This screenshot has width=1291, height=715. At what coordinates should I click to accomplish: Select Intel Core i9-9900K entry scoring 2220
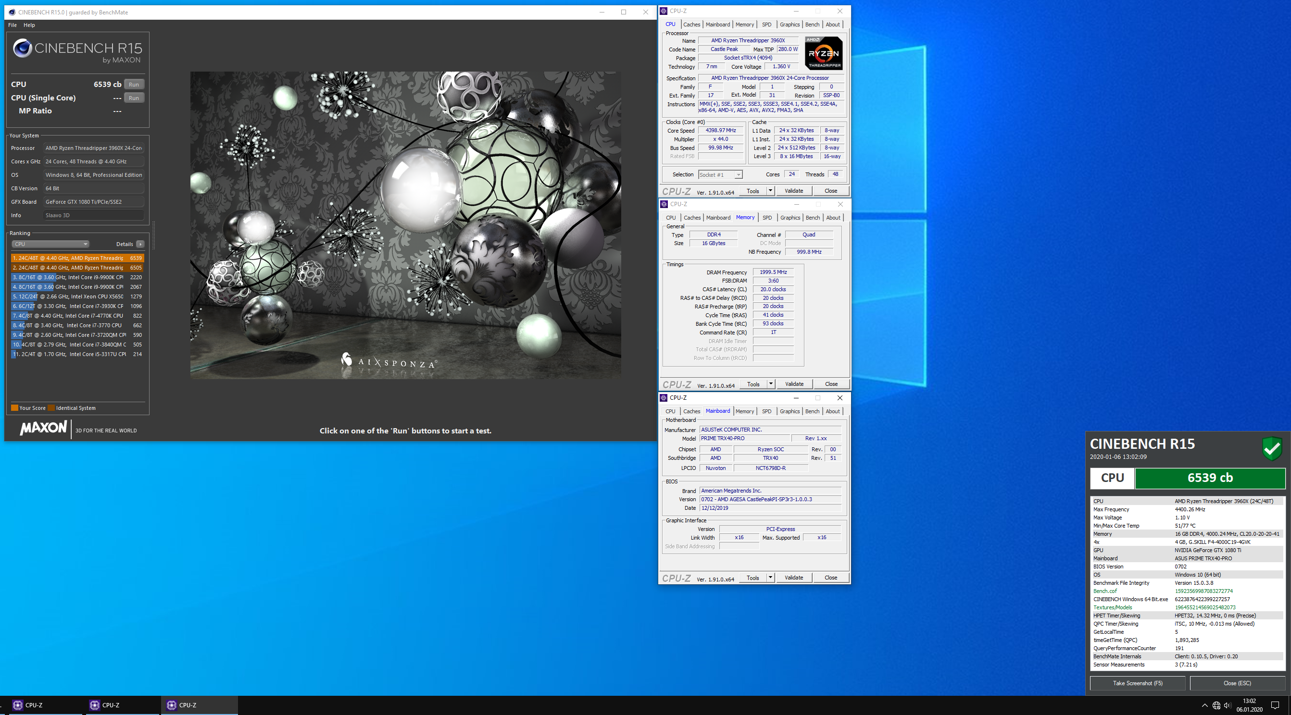tap(77, 277)
